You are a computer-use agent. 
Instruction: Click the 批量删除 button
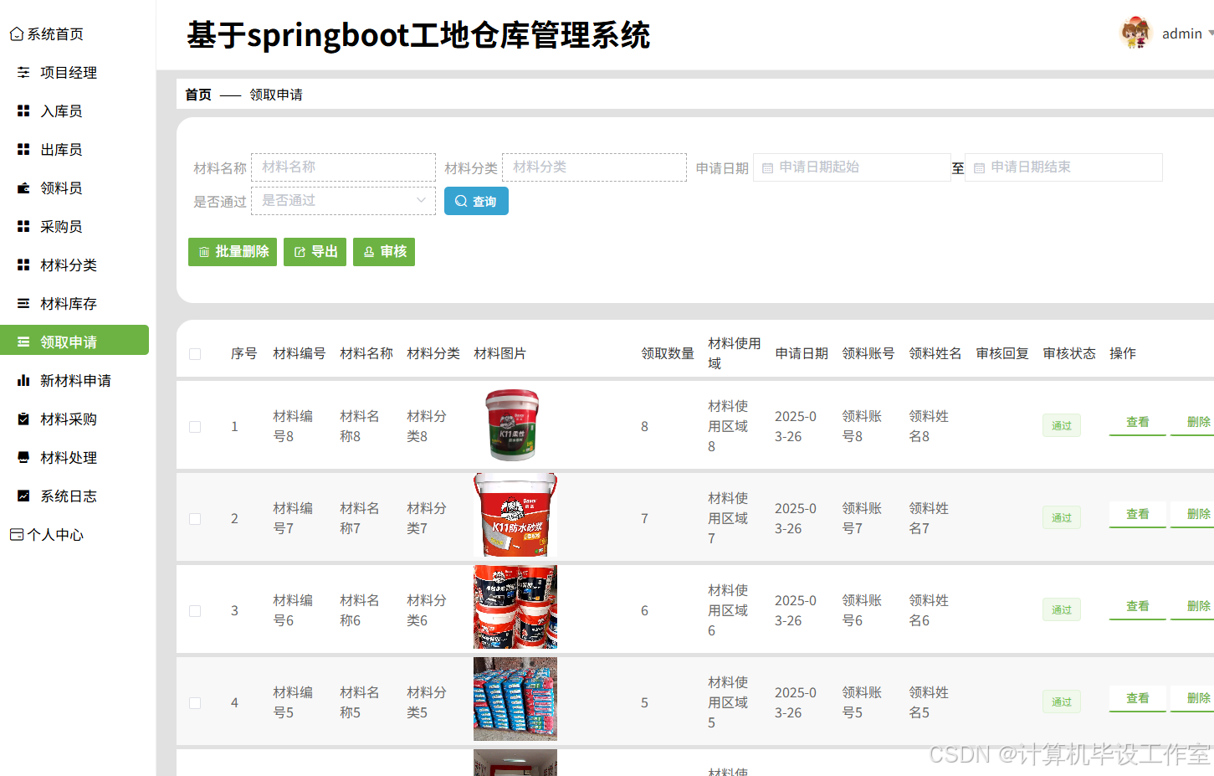233,252
